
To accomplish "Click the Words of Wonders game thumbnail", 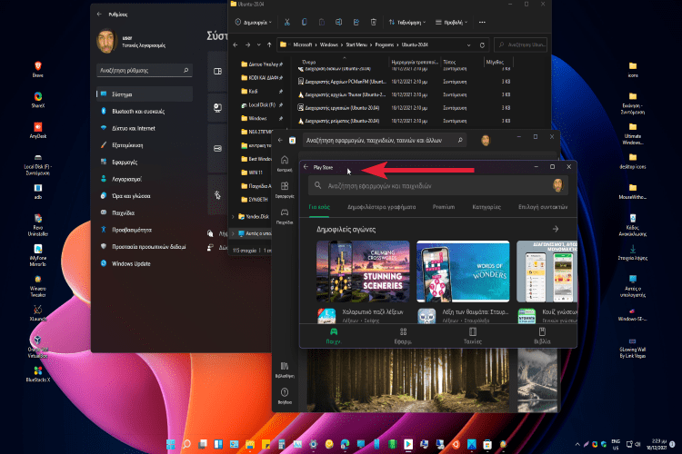I will coord(463,271).
